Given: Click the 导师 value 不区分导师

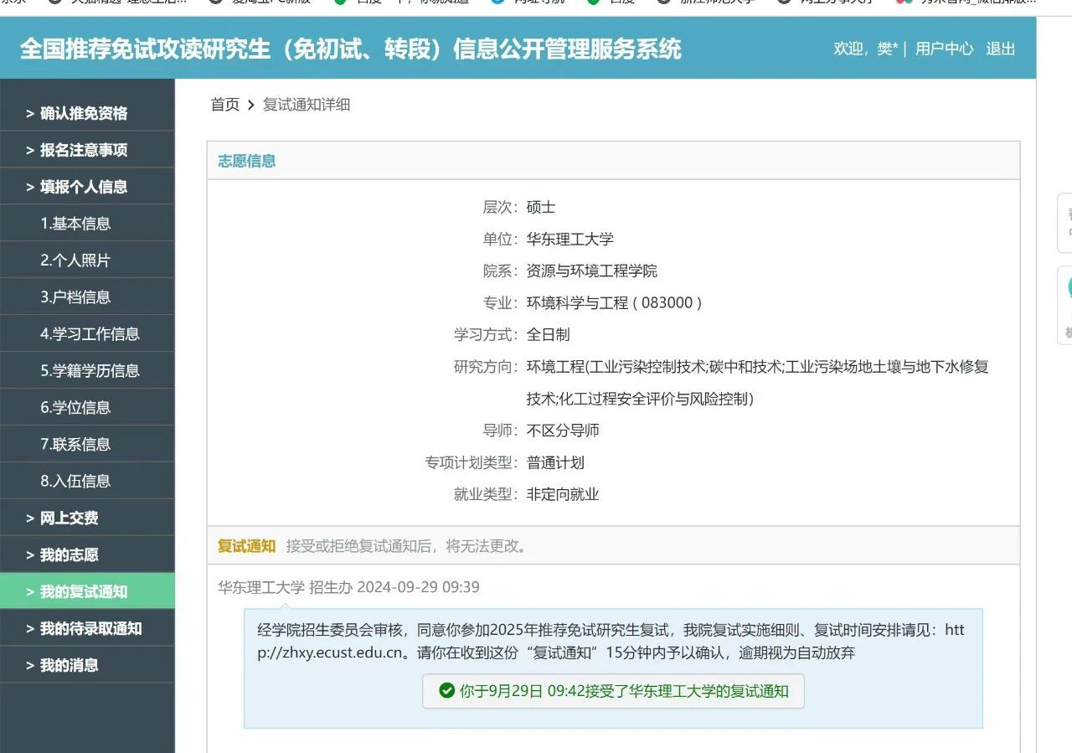Looking at the screenshot, I should click(563, 431).
